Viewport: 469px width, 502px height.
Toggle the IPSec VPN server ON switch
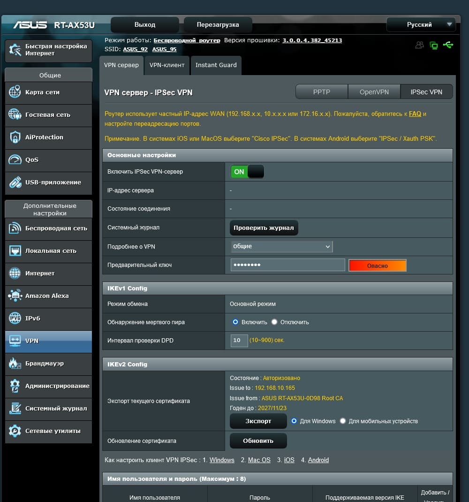click(247, 172)
